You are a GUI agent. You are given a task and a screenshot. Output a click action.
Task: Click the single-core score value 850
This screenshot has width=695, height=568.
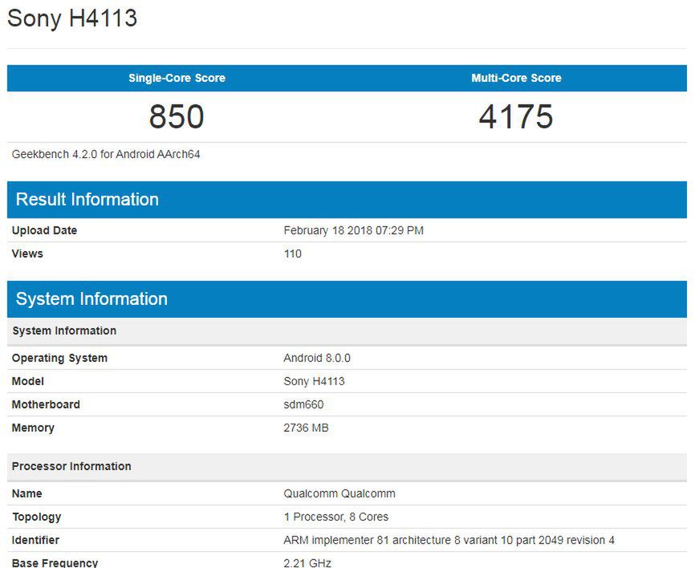[177, 116]
